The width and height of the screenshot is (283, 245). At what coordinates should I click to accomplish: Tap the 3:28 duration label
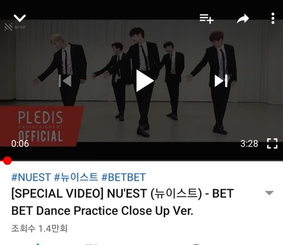tap(249, 144)
